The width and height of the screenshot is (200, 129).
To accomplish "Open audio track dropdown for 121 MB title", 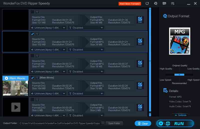I will pos(48,28).
